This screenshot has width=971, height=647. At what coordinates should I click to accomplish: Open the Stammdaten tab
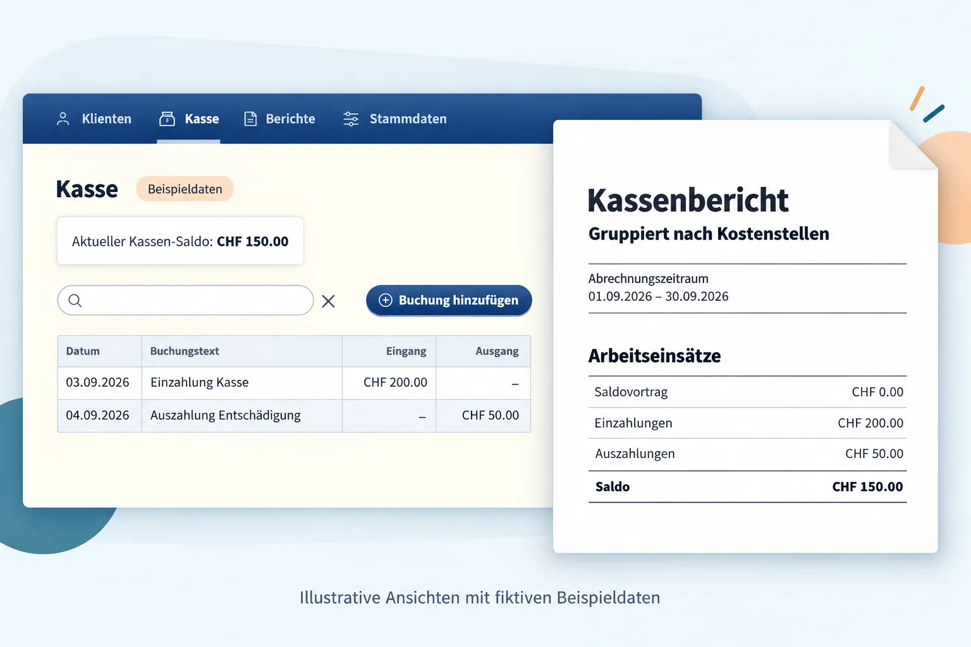pos(394,119)
